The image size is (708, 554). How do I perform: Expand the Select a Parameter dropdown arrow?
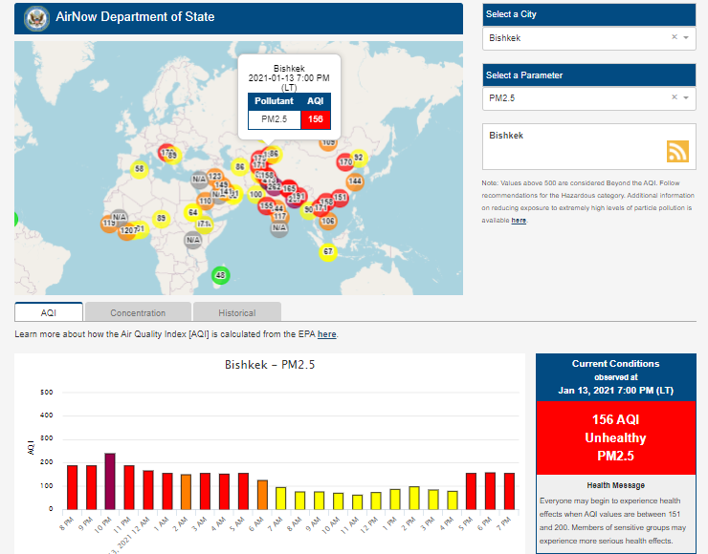[686, 98]
